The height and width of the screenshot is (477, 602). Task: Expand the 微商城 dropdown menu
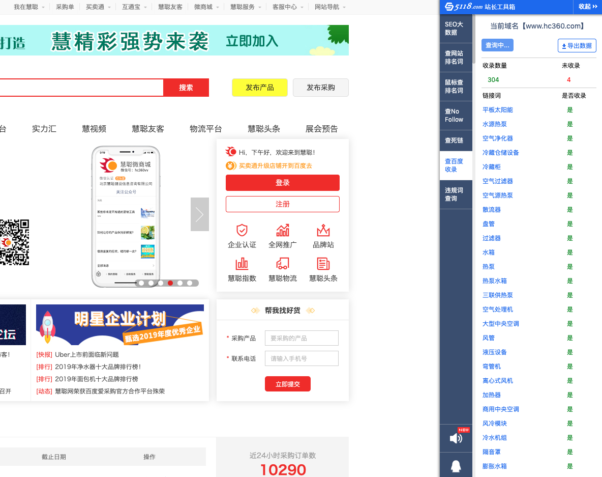(206, 7)
